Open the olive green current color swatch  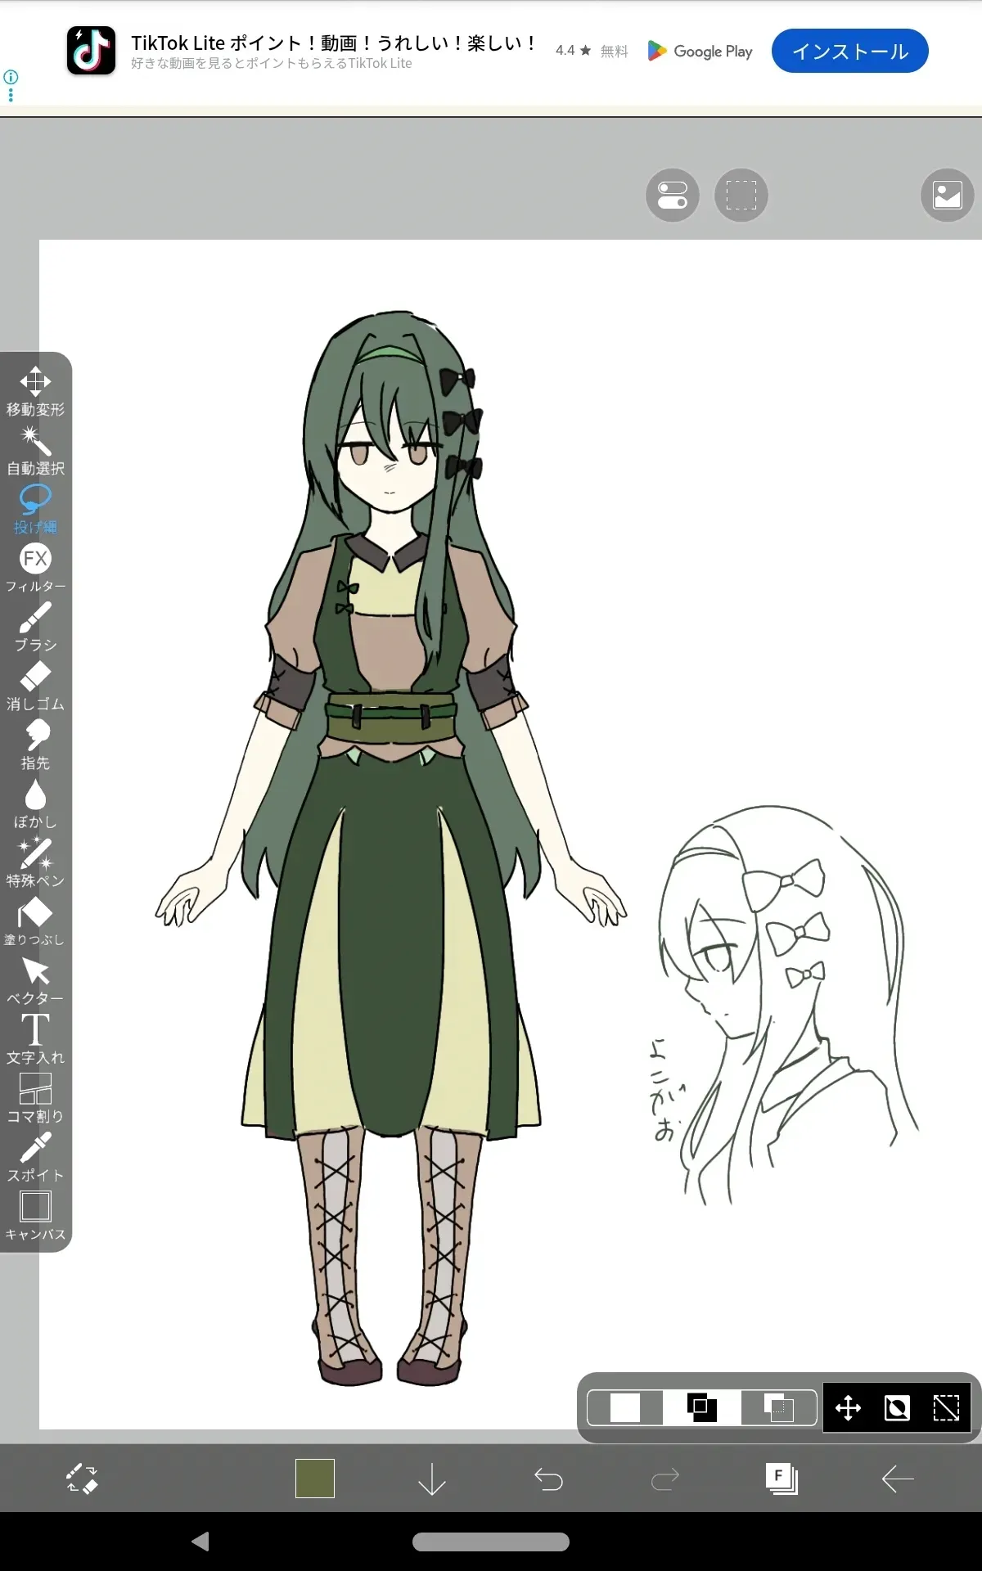pos(315,1479)
